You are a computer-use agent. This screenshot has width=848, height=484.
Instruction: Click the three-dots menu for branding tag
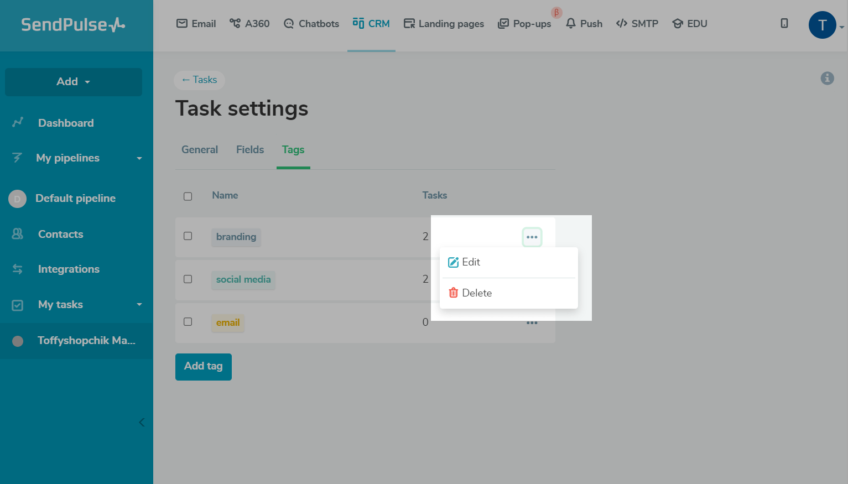532,237
